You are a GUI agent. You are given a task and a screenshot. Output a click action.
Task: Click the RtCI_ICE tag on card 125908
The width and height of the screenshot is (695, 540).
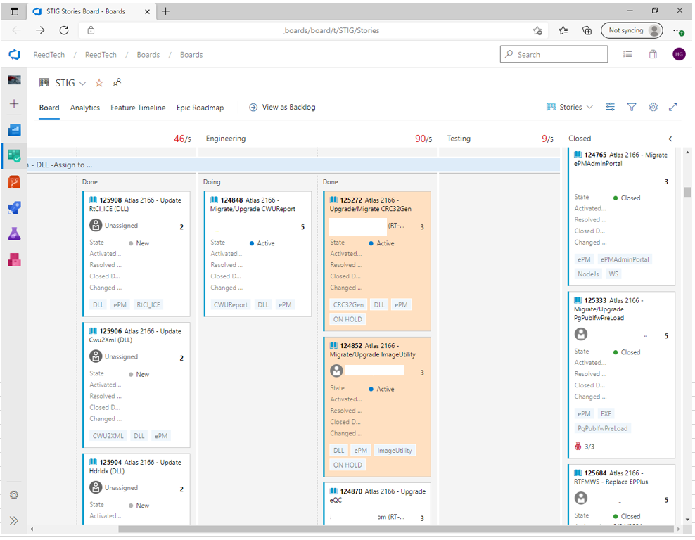(x=148, y=304)
